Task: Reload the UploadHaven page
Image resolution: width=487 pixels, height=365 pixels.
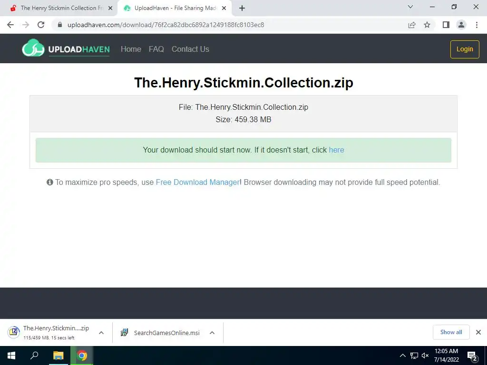Action: (41, 25)
